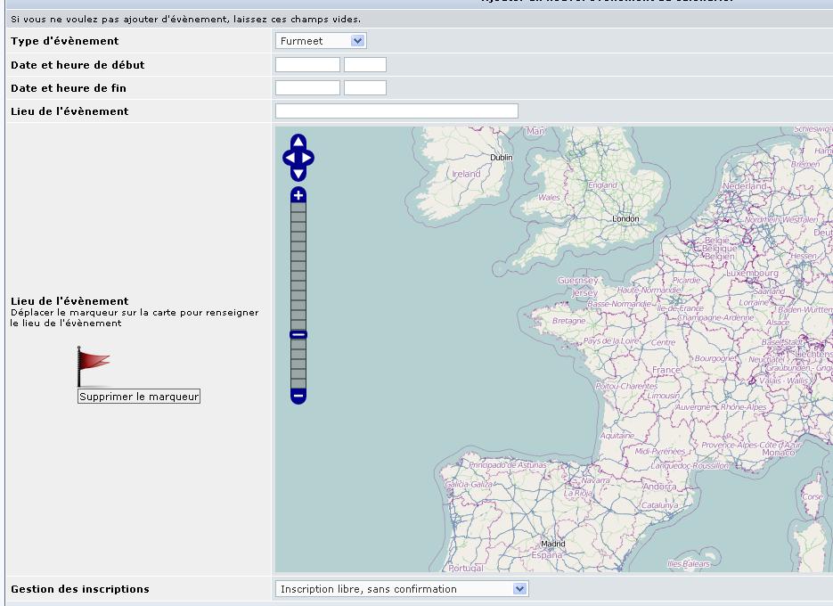Zoom in using the map plus button
The image size is (833, 606).
point(298,195)
